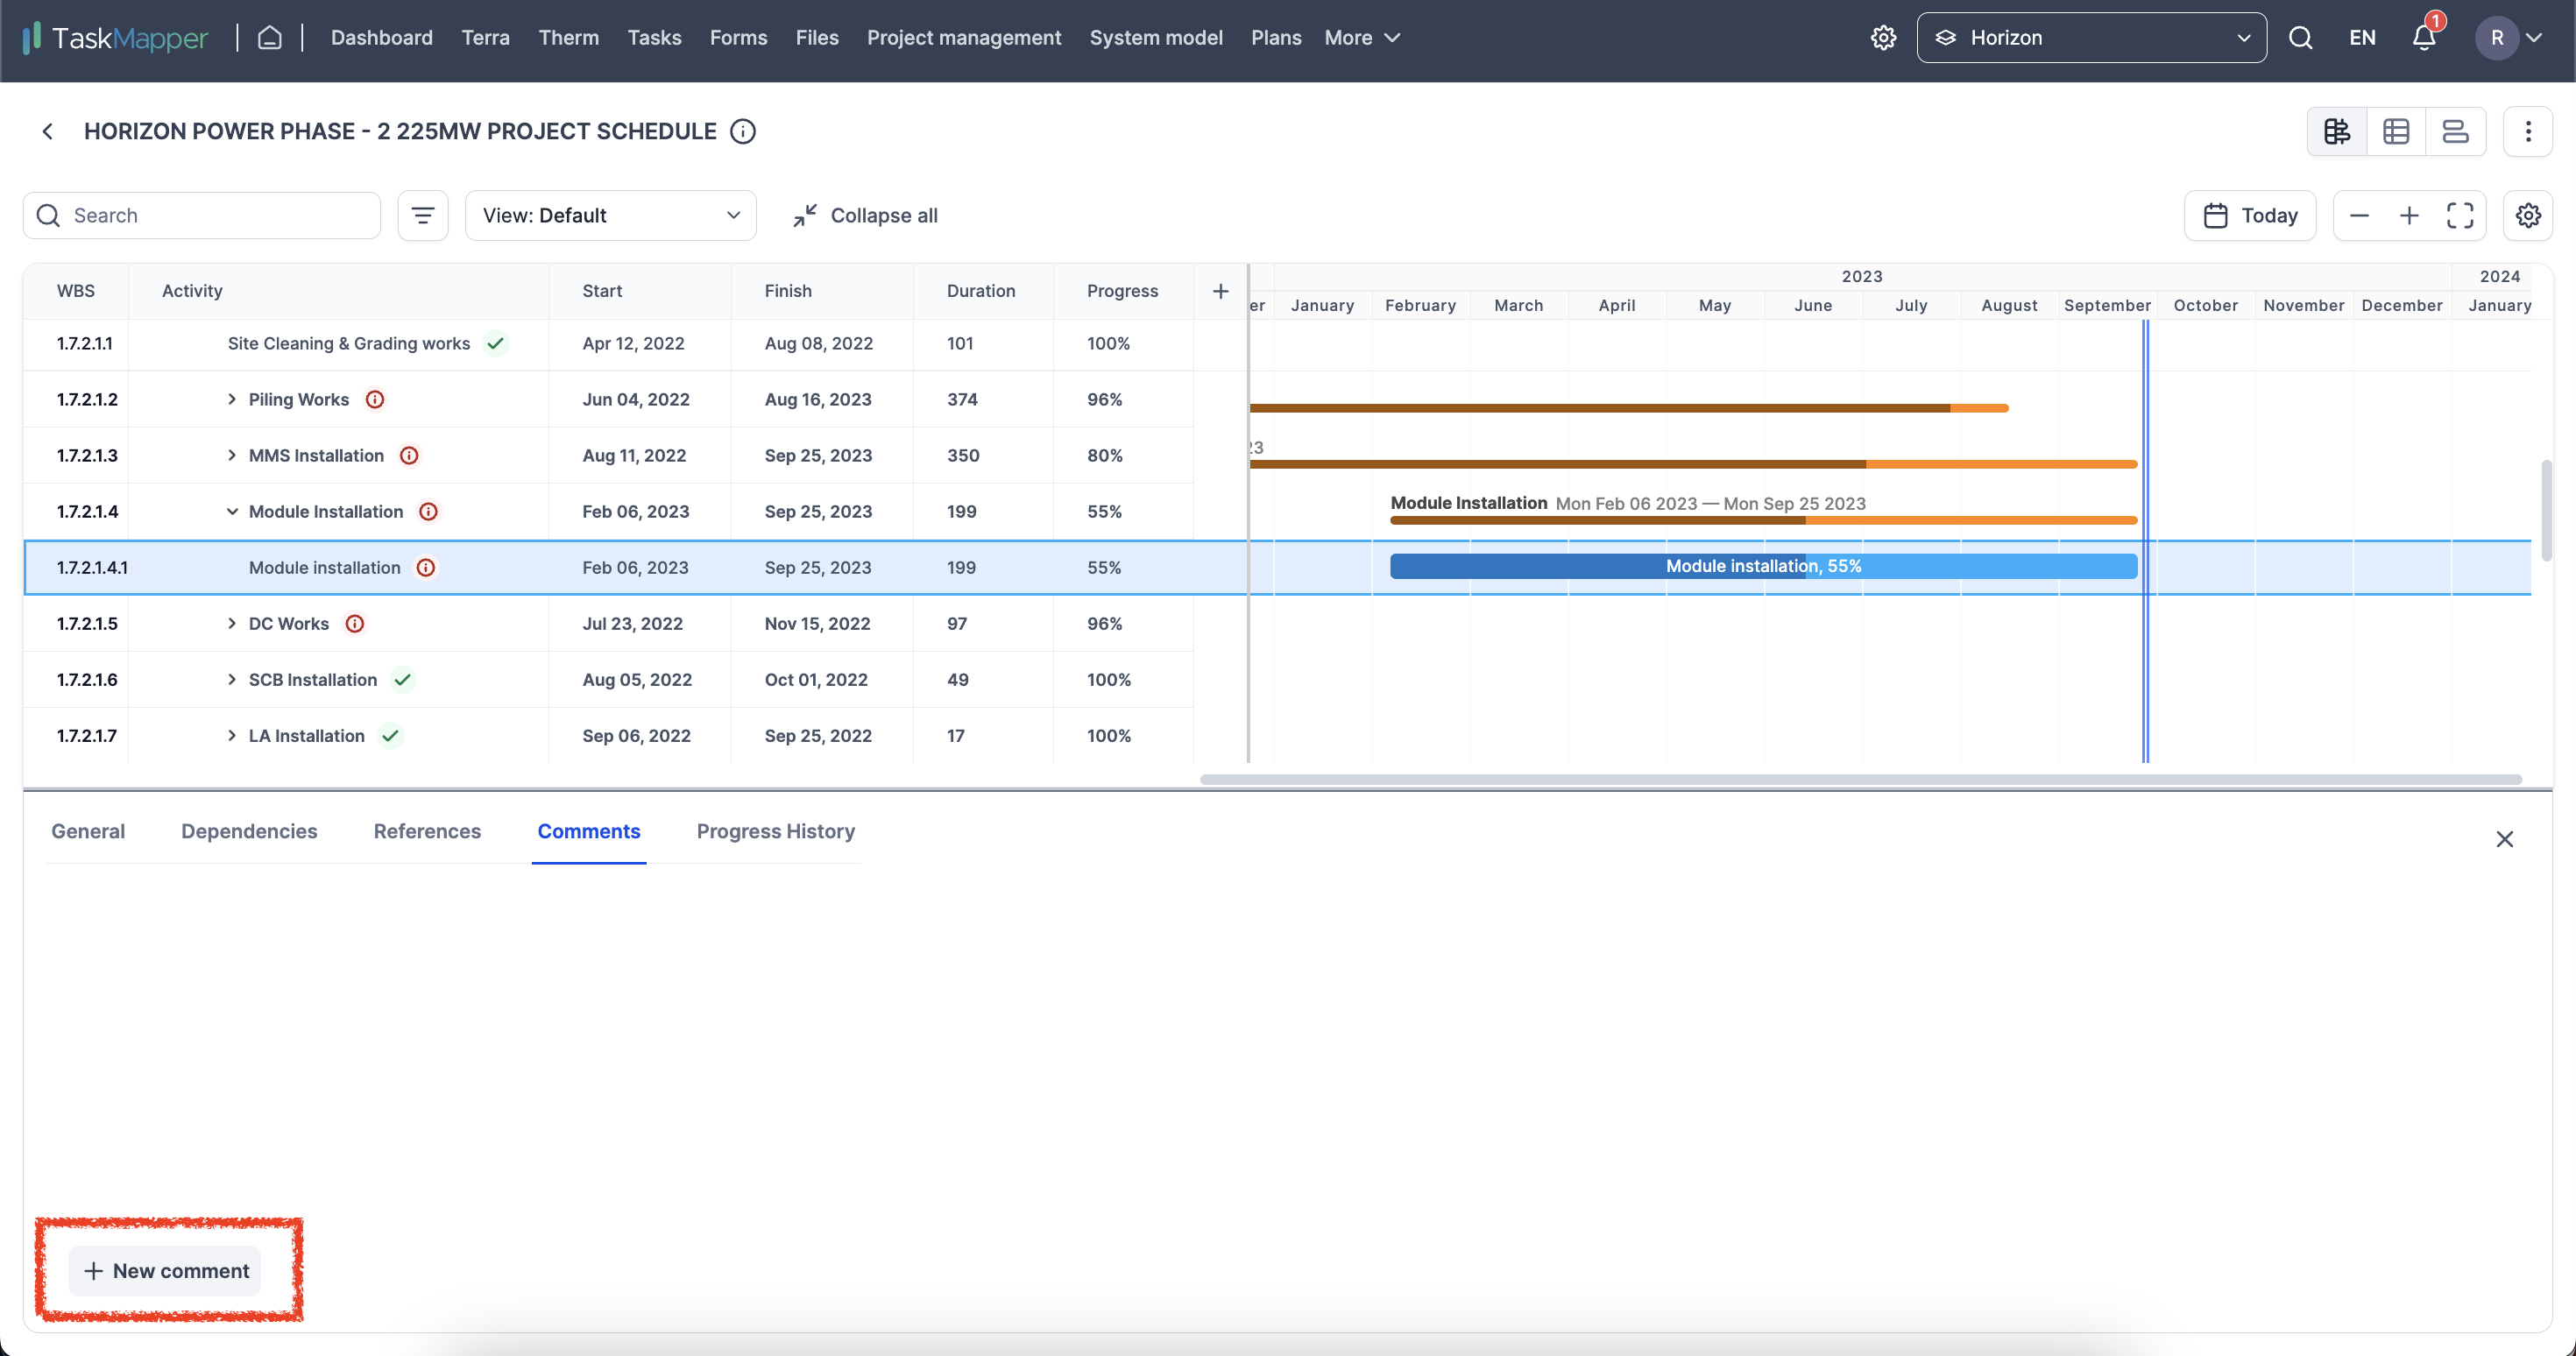Expand the MMS Installation row
The image size is (2576, 1356).
[x=232, y=456]
